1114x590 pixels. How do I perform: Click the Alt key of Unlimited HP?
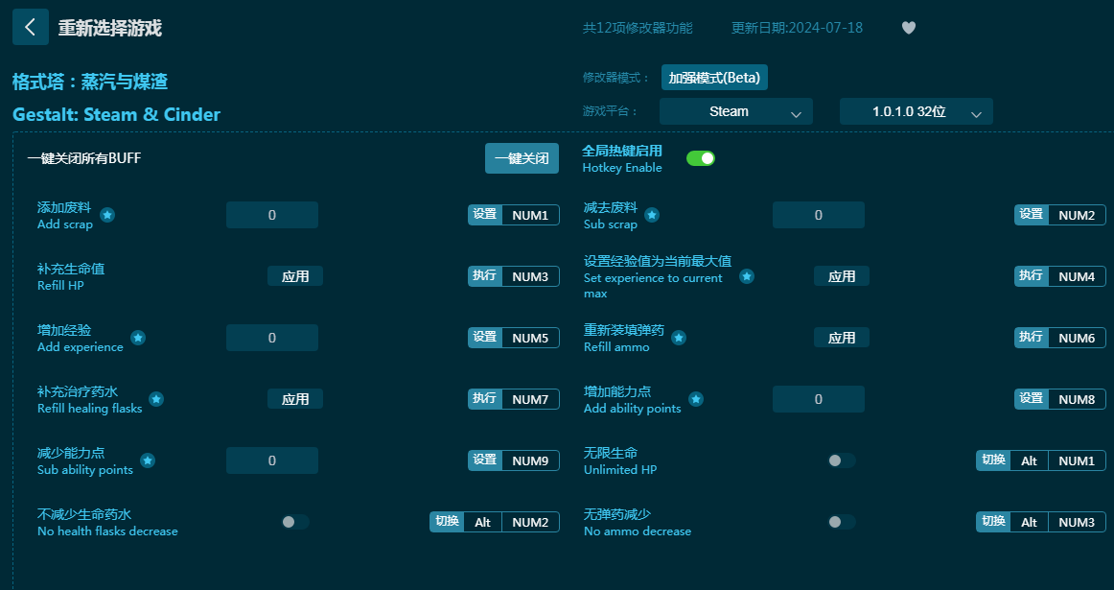pyautogui.click(x=1030, y=460)
